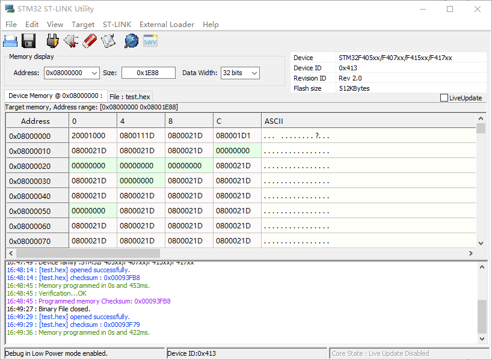Open the External Loader menu
This screenshot has width=492, height=360.
(167, 25)
